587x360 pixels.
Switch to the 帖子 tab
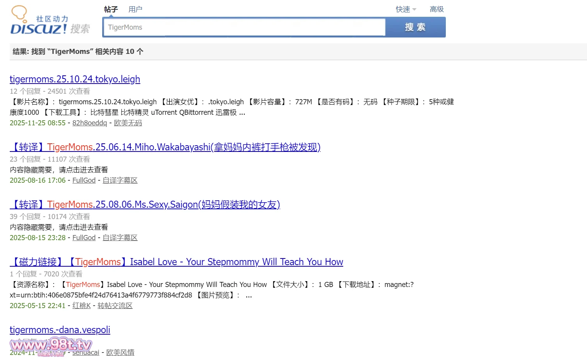pyautogui.click(x=111, y=9)
